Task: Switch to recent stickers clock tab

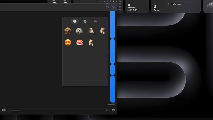Action: pyautogui.click(x=75, y=21)
